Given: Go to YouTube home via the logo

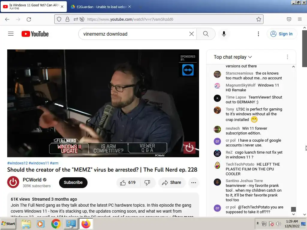Looking at the screenshot, I should (x=35, y=34).
